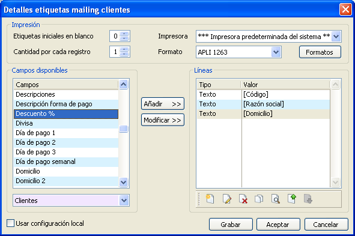Screen dimensions: 355x236
Task: Click the new line icon in Líneas toolbar
Action: pyautogui.click(x=210, y=199)
